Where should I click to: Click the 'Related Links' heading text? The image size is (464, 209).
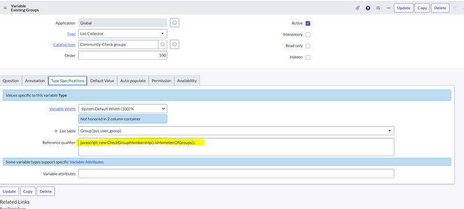tap(15, 202)
